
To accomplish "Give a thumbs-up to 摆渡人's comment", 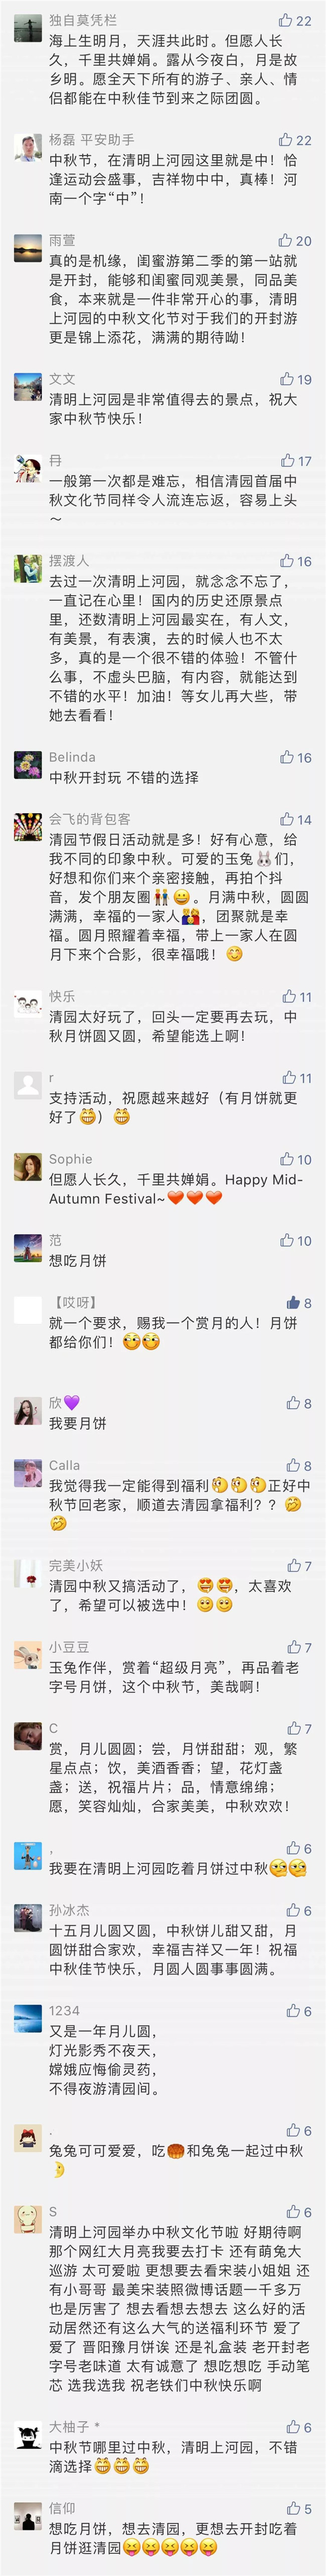I will [x=287, y=561].
